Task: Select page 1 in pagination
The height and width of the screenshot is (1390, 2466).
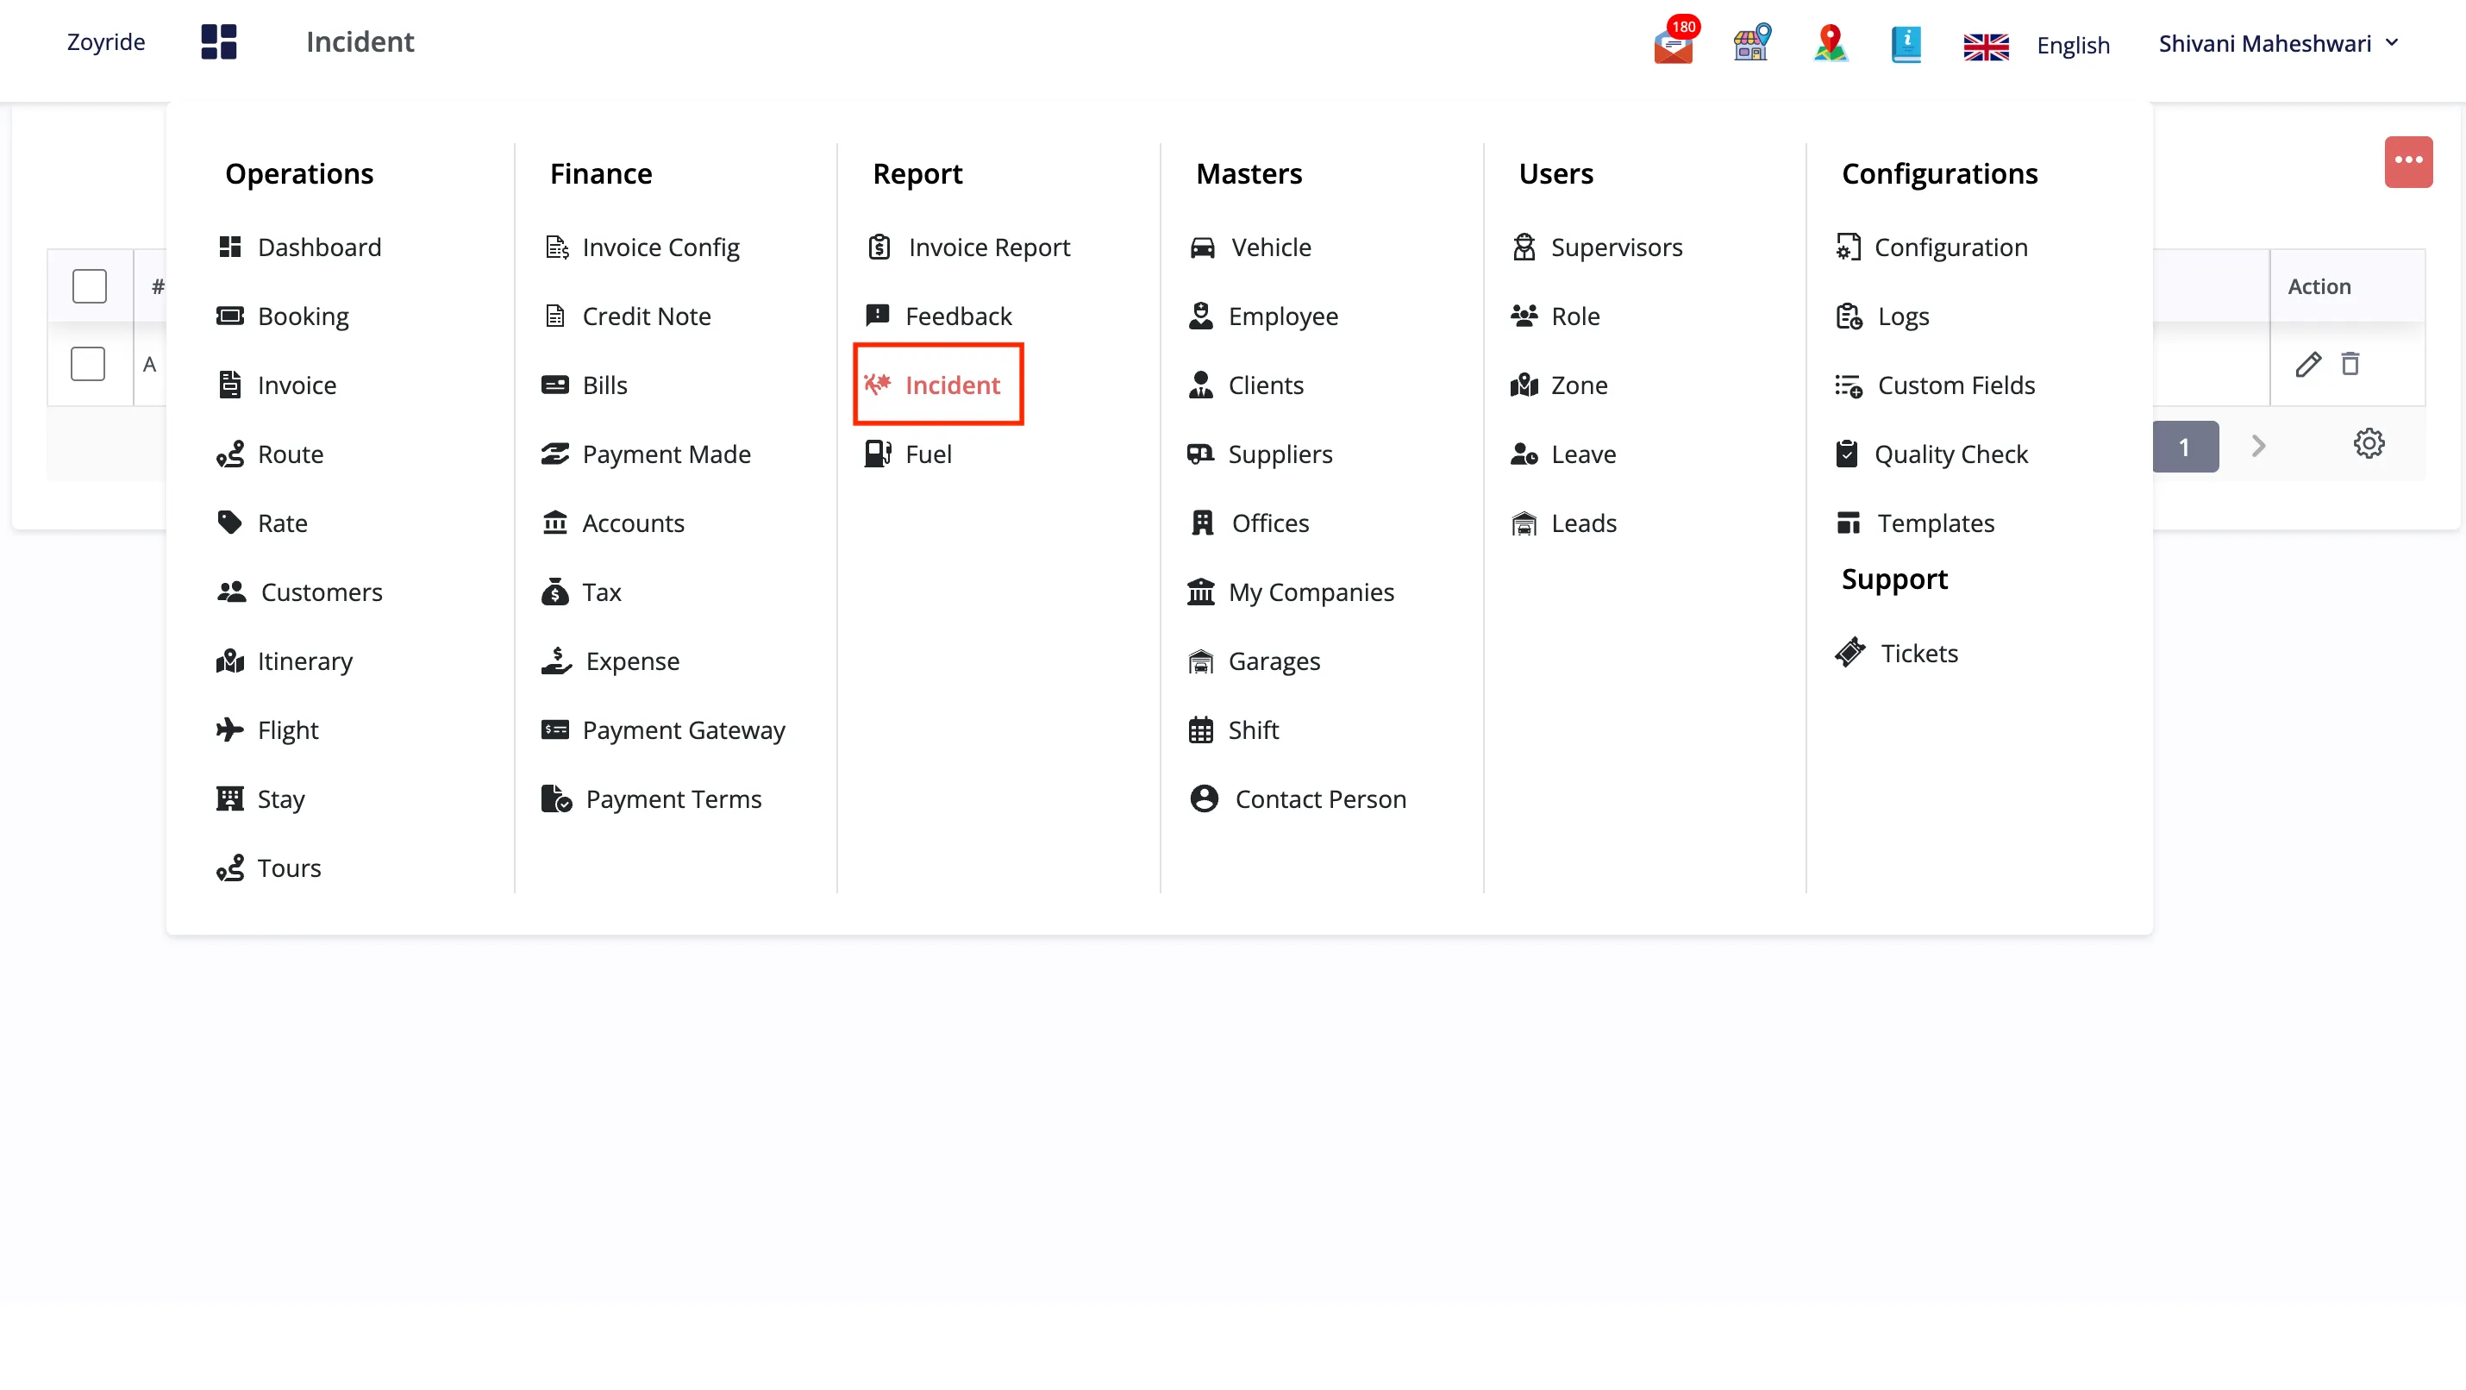Action: tap(2185, 446)
